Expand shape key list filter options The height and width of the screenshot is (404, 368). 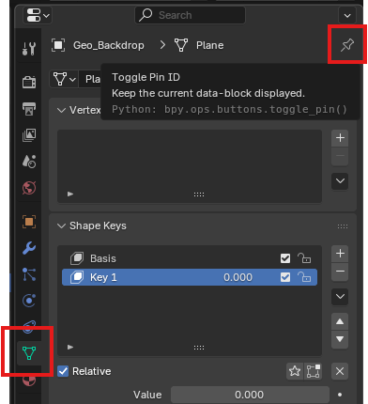click(x=70, y=347)
